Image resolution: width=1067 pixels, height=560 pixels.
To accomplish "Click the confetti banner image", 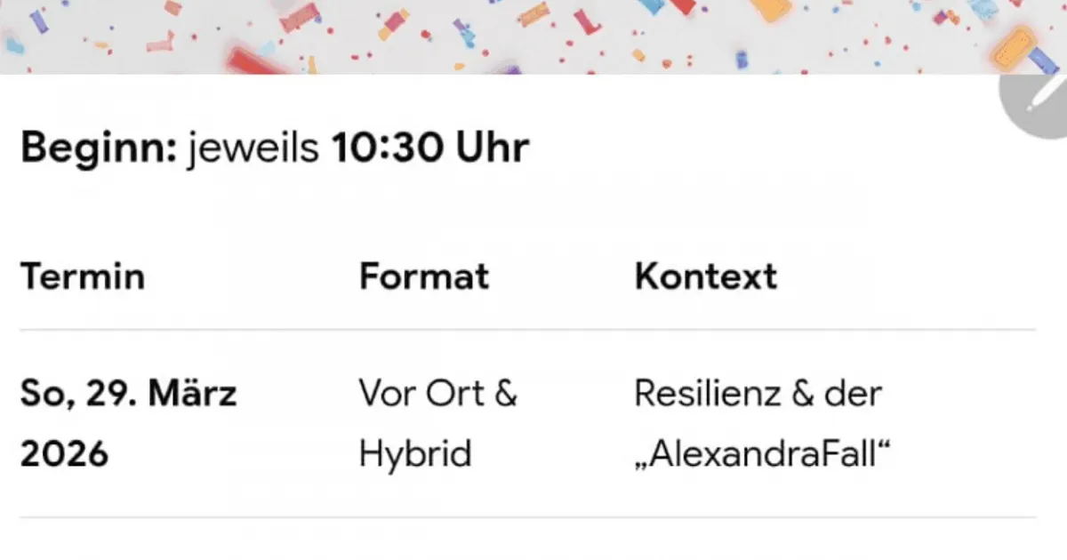I will [x=533, y=36].
